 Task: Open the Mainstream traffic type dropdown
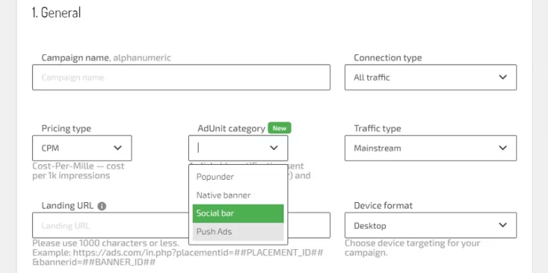pyautogui.click(x=431, y=148)
